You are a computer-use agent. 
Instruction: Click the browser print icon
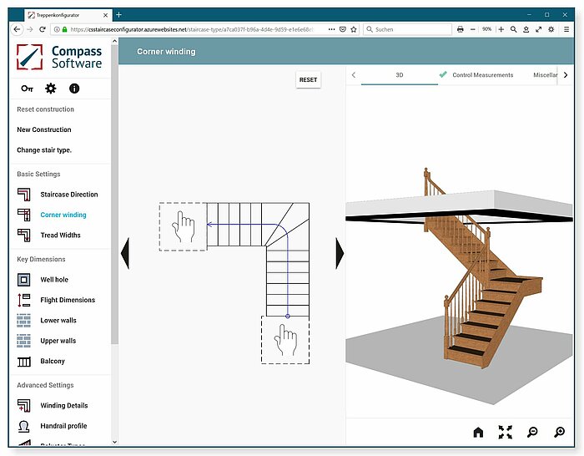[x=461, y=29]
